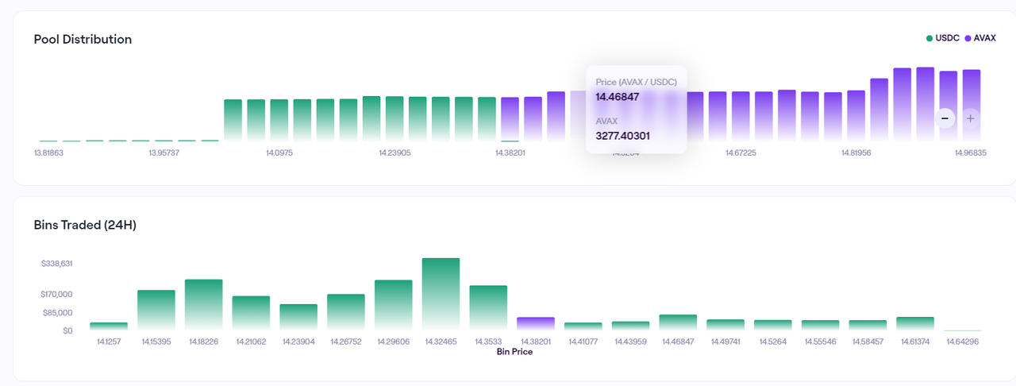Select the purple 14.38201 bar in Bins Traded

[x=536, y=324]
